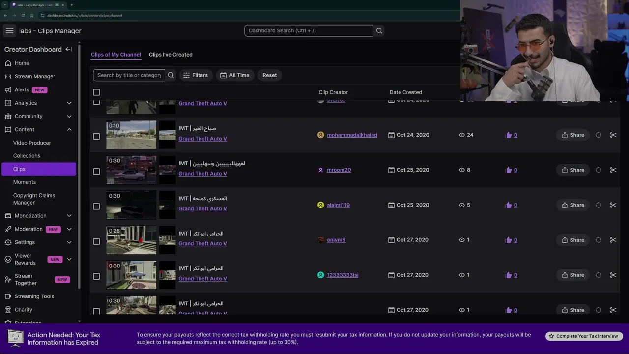Check the clip by alajmi119
This screenshot has height=354, width=629.
point(96,206)
